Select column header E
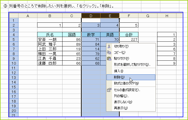 coord(110,16)
